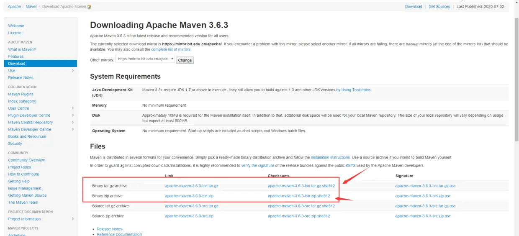Open the by Using Toolchains link

point(353,90)
